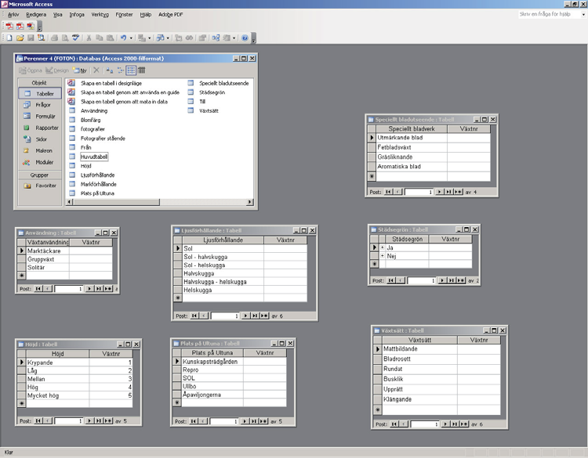Click the OfficeLinks toolbar icon

(142, 38)
